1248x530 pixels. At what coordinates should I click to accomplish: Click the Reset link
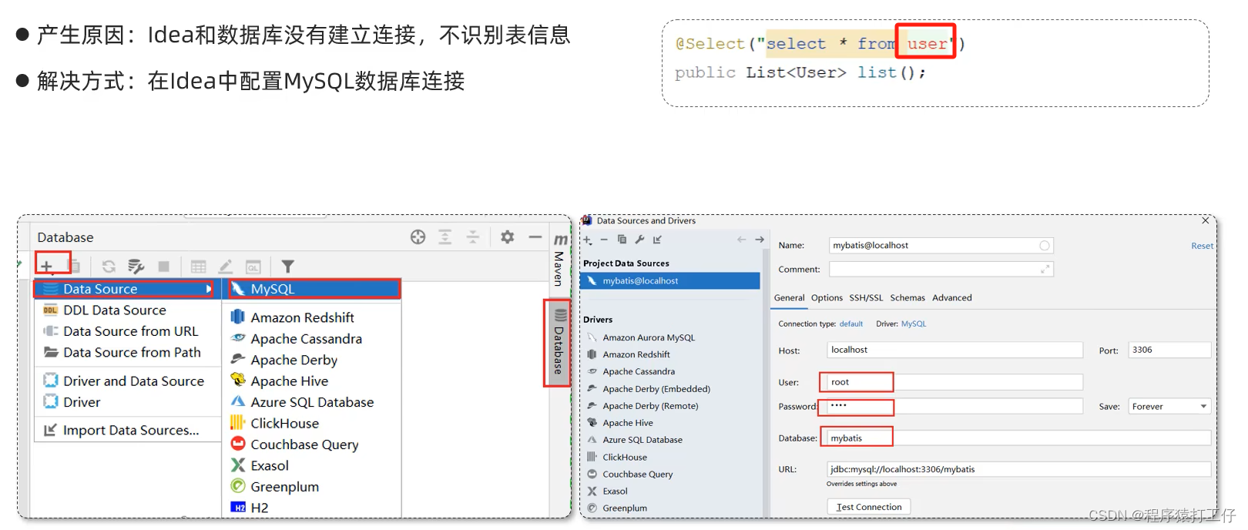click(1202, 246)
